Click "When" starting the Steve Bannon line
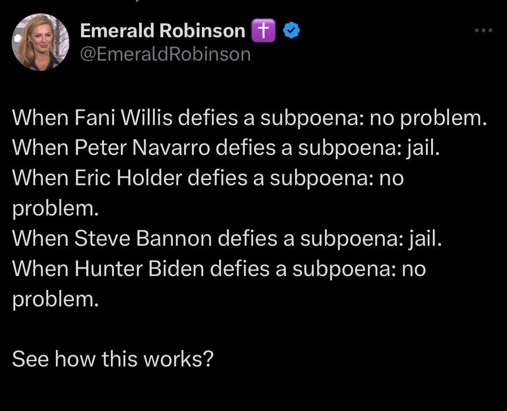The width and height of the screenshot is (507, 411). pyautogui.click(x=40, y=239)
